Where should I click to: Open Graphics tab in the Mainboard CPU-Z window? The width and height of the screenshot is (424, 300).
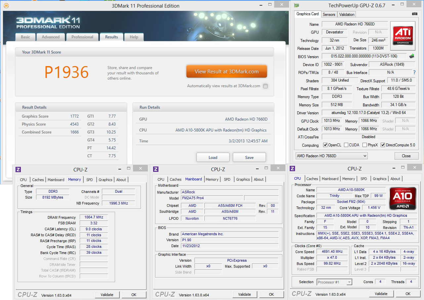click(243, 179)
